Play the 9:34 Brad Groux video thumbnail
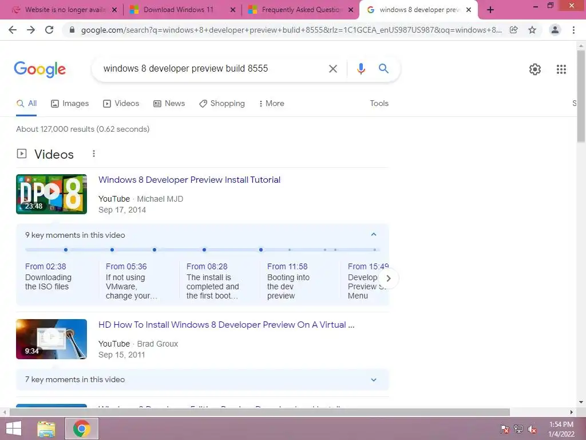 (52, 339)
